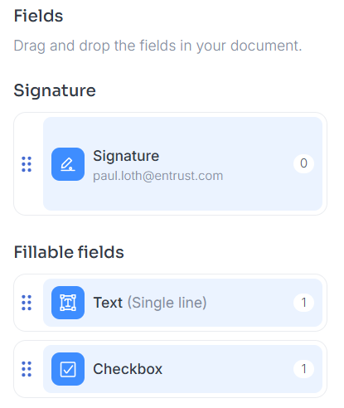344x408 pixels.
Task: Select the Signature pen icon
Action: tap(68, 164)
